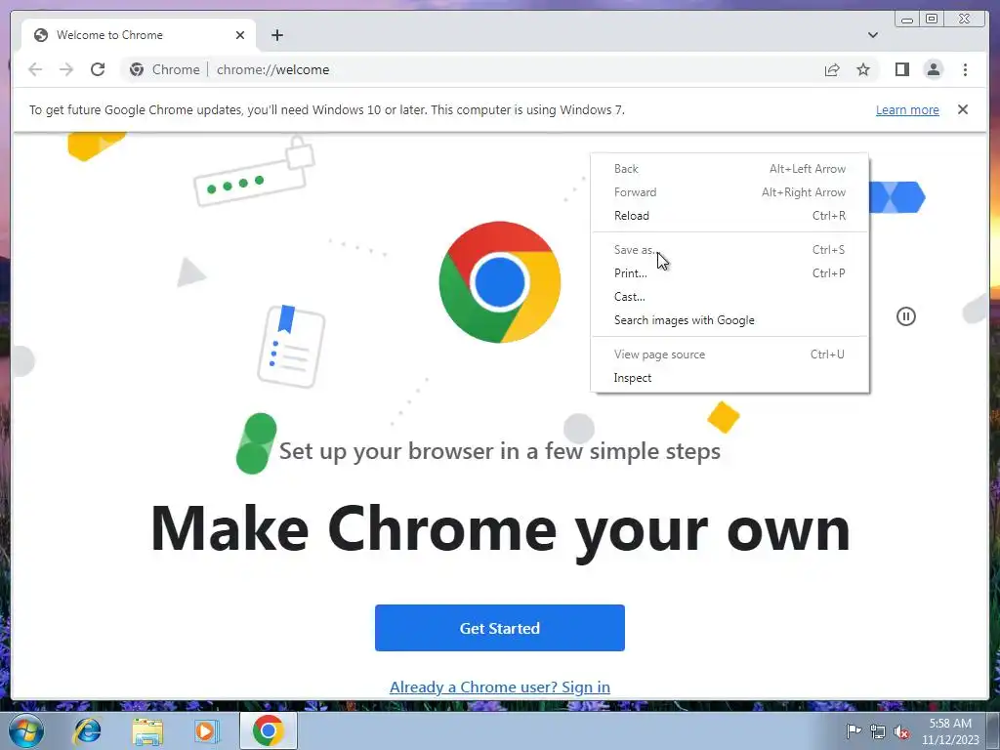This screenshot has height=750, width=1000.
Task: Share this page icon in the address bar
Action: pyautogui.click(x=832, y=69)
